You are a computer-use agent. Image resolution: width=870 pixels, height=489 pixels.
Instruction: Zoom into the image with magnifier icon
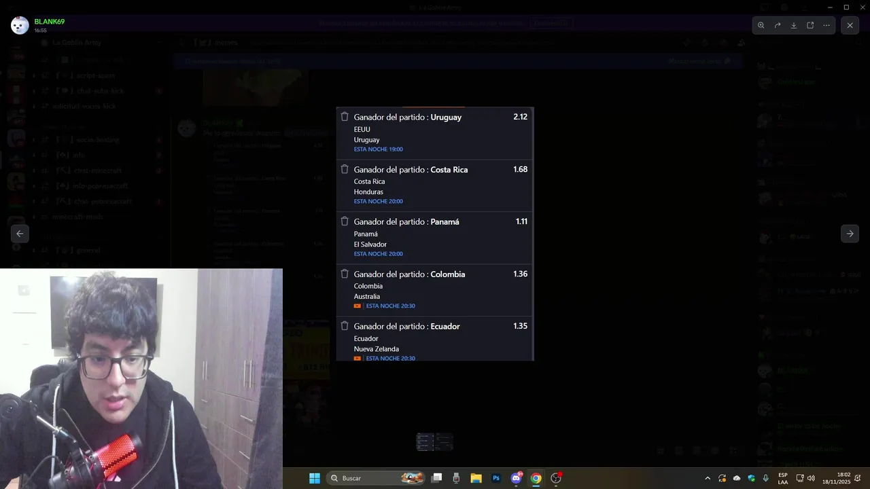(761, 25)
